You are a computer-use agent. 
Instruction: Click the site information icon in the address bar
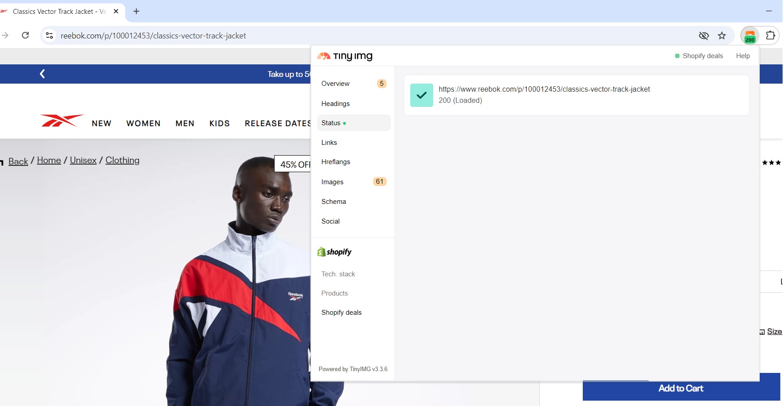(49, 35)
